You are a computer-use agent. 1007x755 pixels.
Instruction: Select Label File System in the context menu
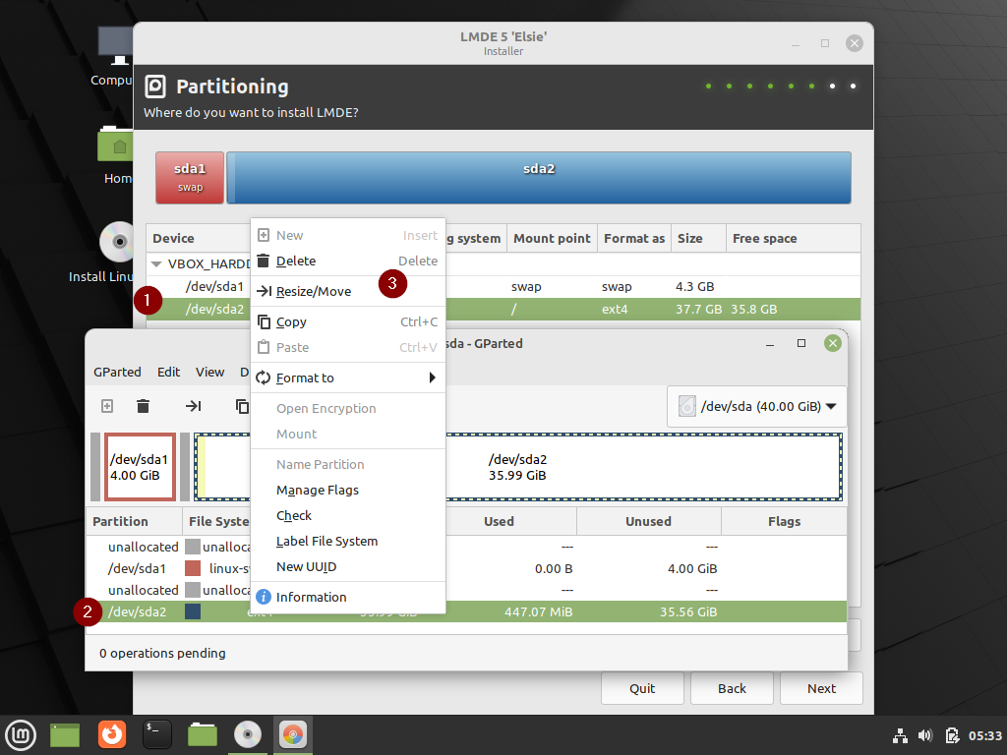tap(347, 542)
